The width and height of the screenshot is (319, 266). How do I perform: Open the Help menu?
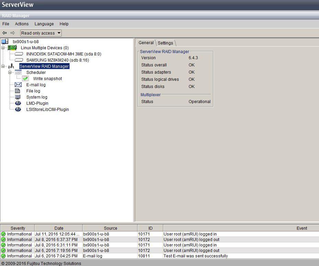pos(64,24)
